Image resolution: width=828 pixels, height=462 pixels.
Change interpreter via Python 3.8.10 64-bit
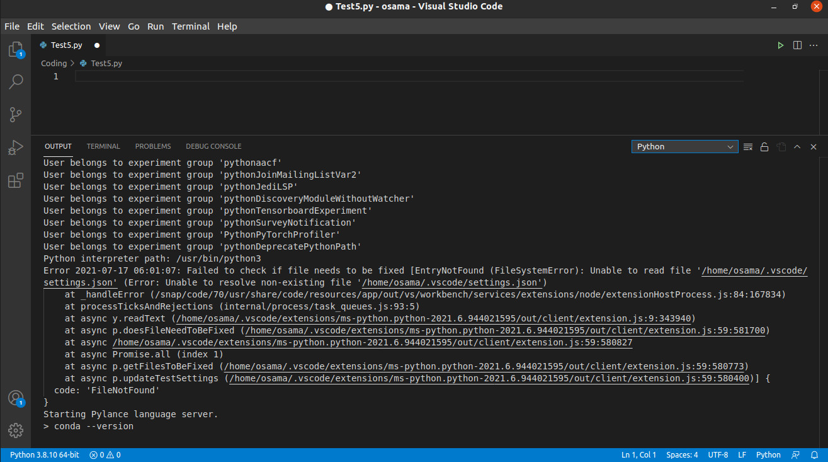tap(44, 454)
